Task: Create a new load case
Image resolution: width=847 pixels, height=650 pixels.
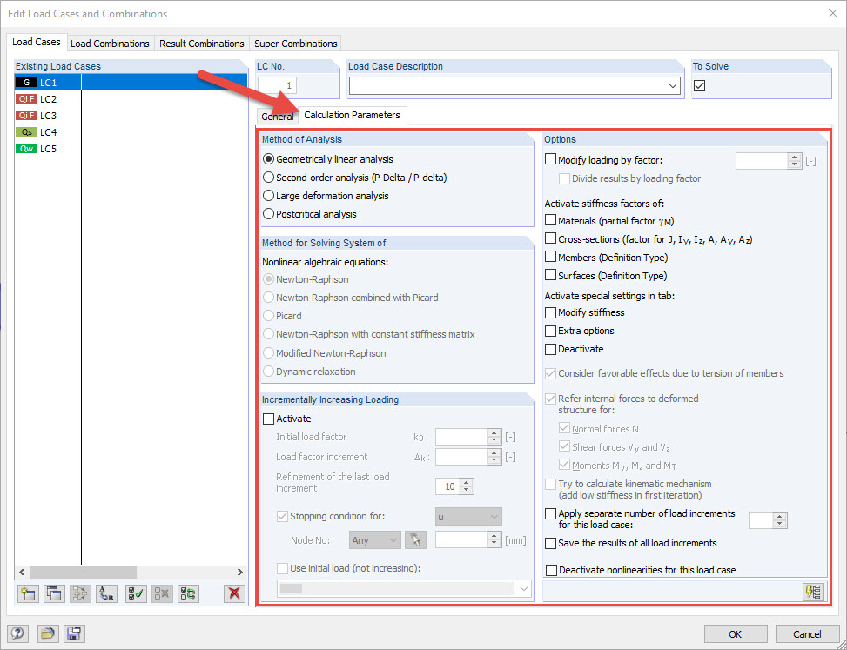Action: [x=28, y=593]
